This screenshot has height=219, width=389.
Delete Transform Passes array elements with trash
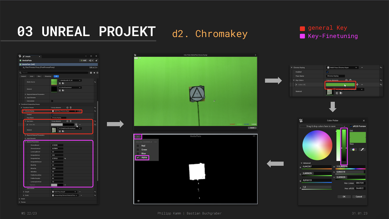[x=71, y=107]
